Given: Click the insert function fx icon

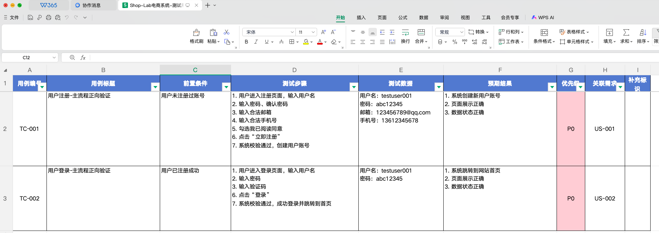Looking at the screenshot, I should pos(83,57).
